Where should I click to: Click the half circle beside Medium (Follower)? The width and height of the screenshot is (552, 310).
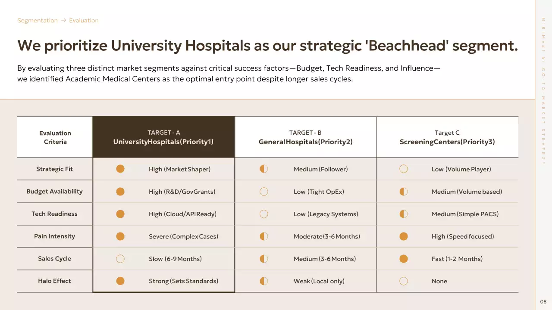[x=264, y=169]
